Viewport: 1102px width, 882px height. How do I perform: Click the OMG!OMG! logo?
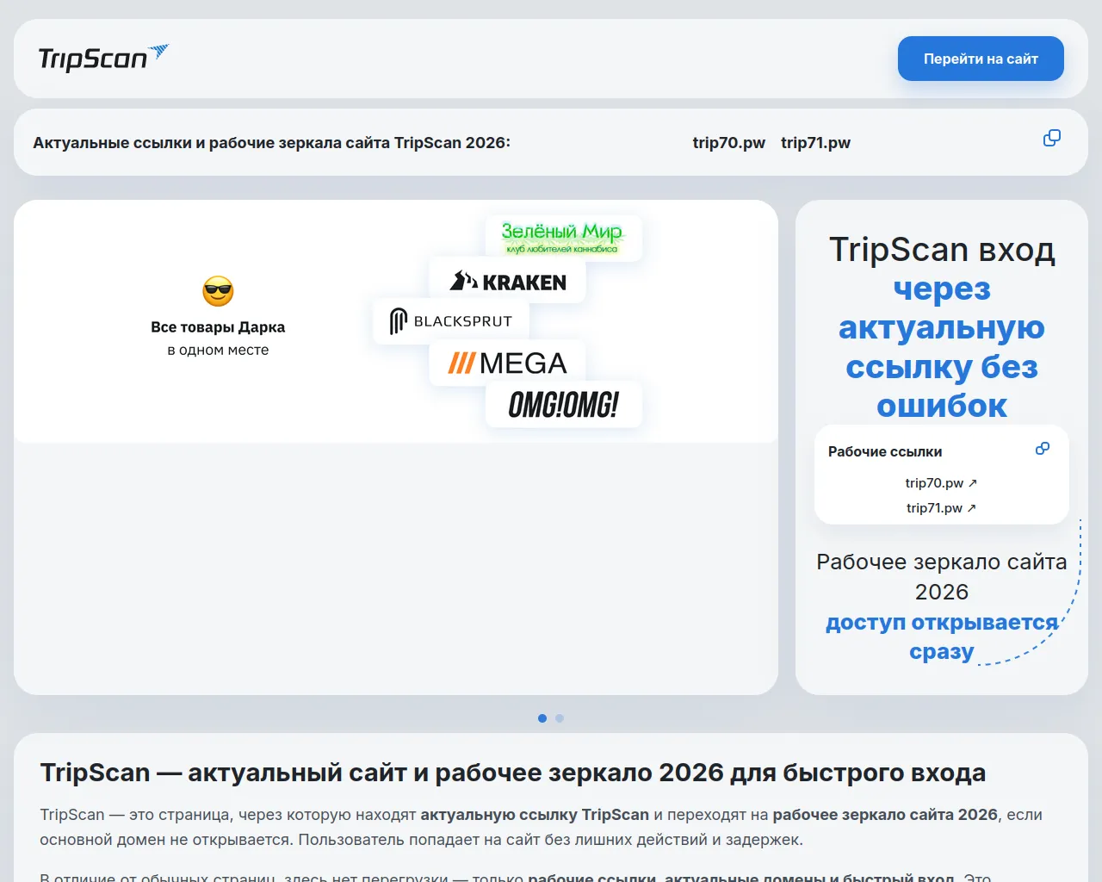[x=563, y=403]
